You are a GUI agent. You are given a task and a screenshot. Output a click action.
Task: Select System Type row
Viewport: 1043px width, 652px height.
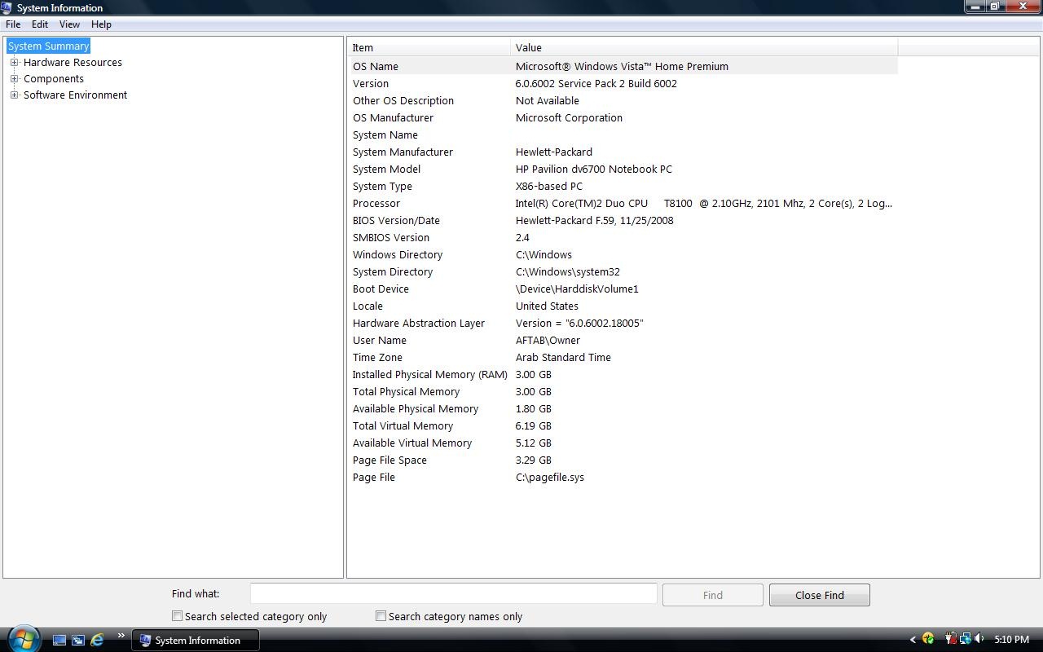[623, 186]
